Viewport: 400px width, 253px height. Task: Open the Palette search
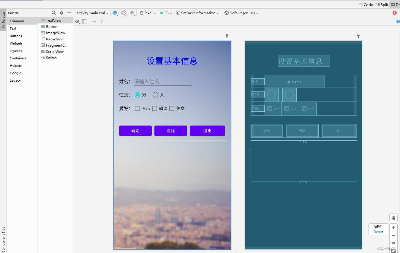53,13
